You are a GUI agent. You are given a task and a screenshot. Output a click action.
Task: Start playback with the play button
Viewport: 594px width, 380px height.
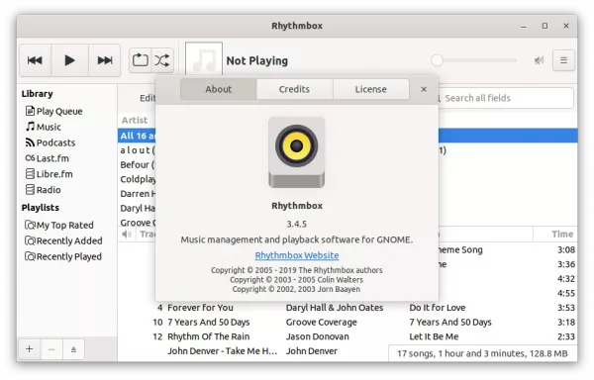pyautogui.click(x=69, y=60)
